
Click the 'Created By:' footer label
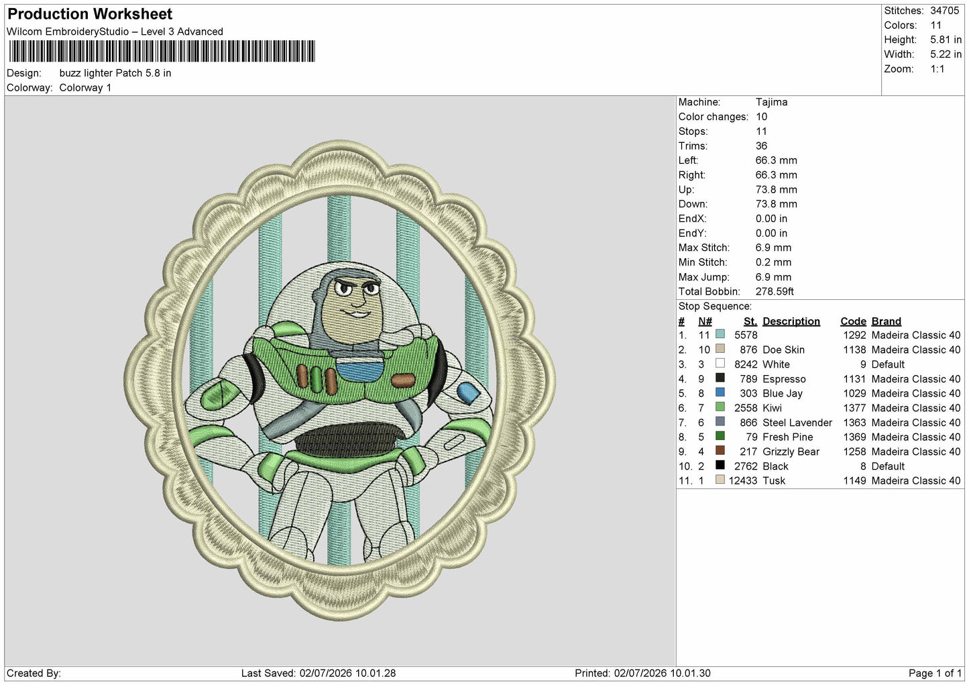pyautogui.click(x=34, y=673)
